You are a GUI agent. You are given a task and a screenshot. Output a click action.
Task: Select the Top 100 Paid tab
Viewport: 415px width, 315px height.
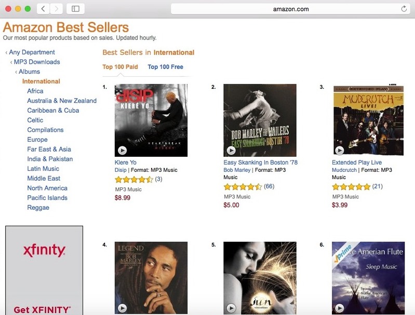tap(120, 67)
